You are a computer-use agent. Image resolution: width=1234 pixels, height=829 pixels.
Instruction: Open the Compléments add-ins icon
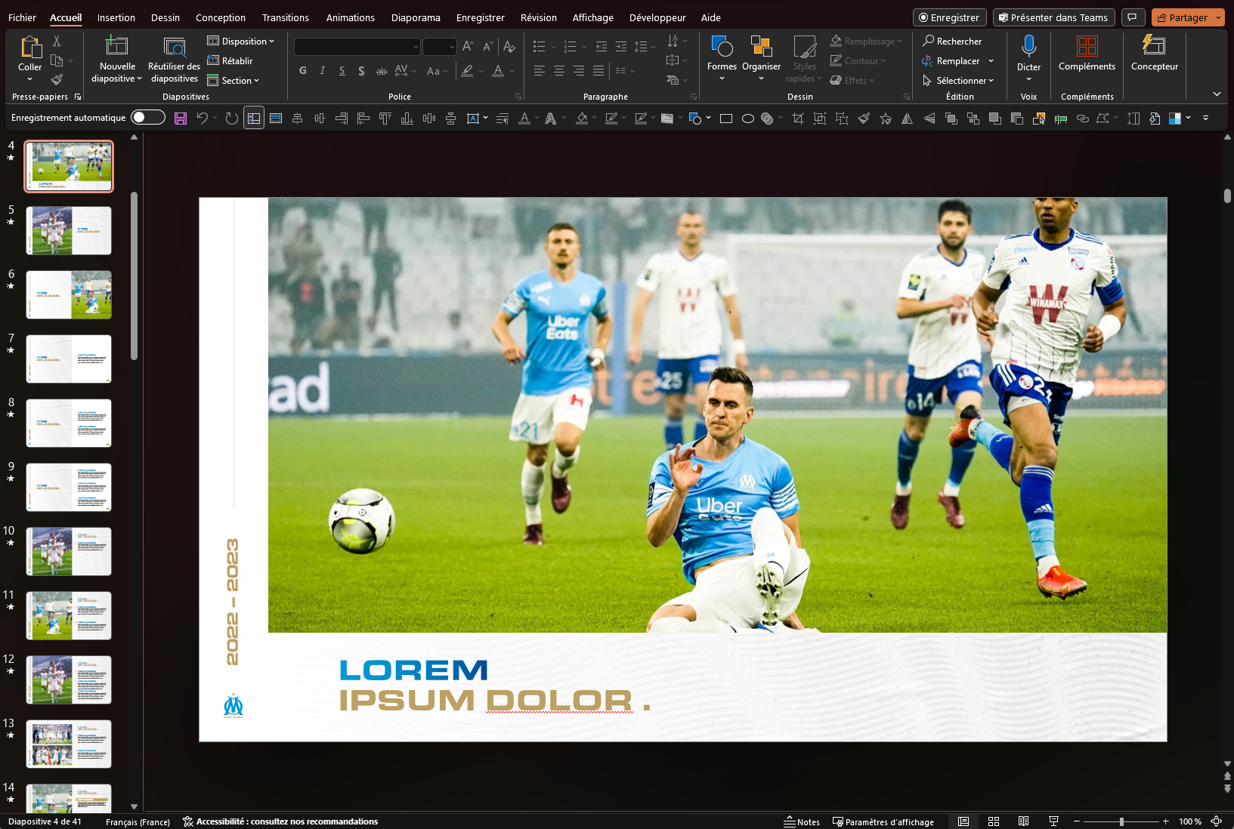tap(1087, 47)
